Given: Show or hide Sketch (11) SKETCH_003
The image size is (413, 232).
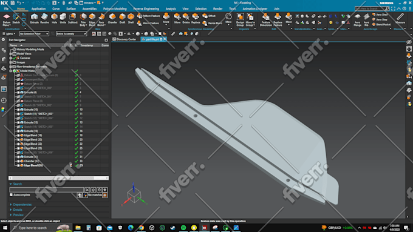Looking at the screenshot, I should pos(18,114).
